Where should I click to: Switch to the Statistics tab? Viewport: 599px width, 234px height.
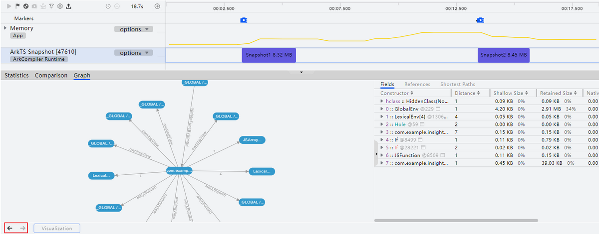[16, 76]
